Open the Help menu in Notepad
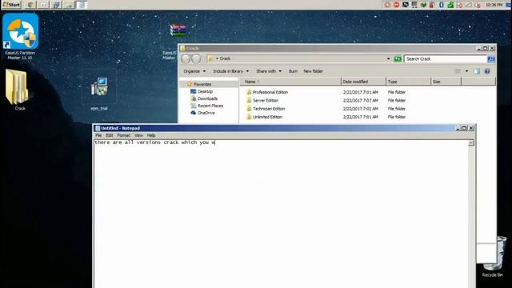 coord(151,135)
